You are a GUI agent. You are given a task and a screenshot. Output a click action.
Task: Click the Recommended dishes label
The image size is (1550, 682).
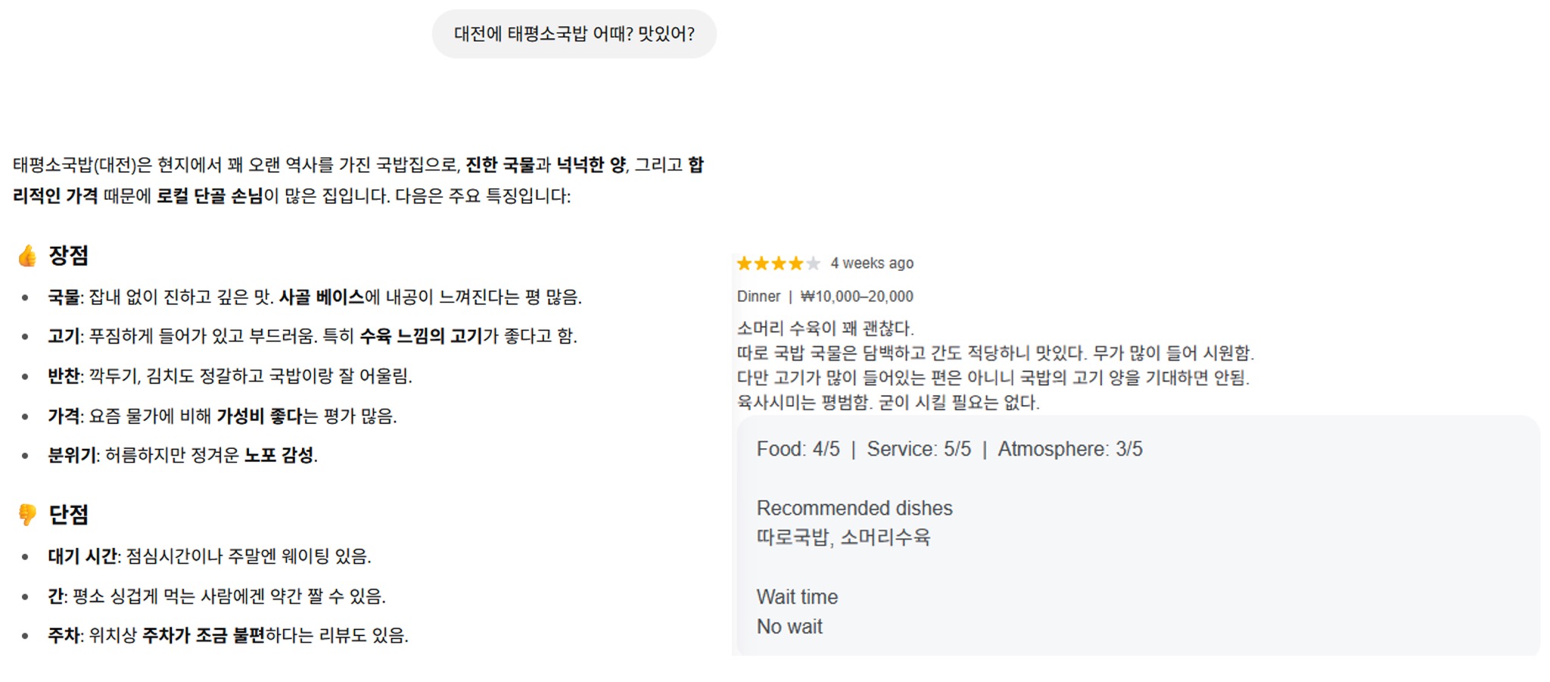[x=854, y=509]
